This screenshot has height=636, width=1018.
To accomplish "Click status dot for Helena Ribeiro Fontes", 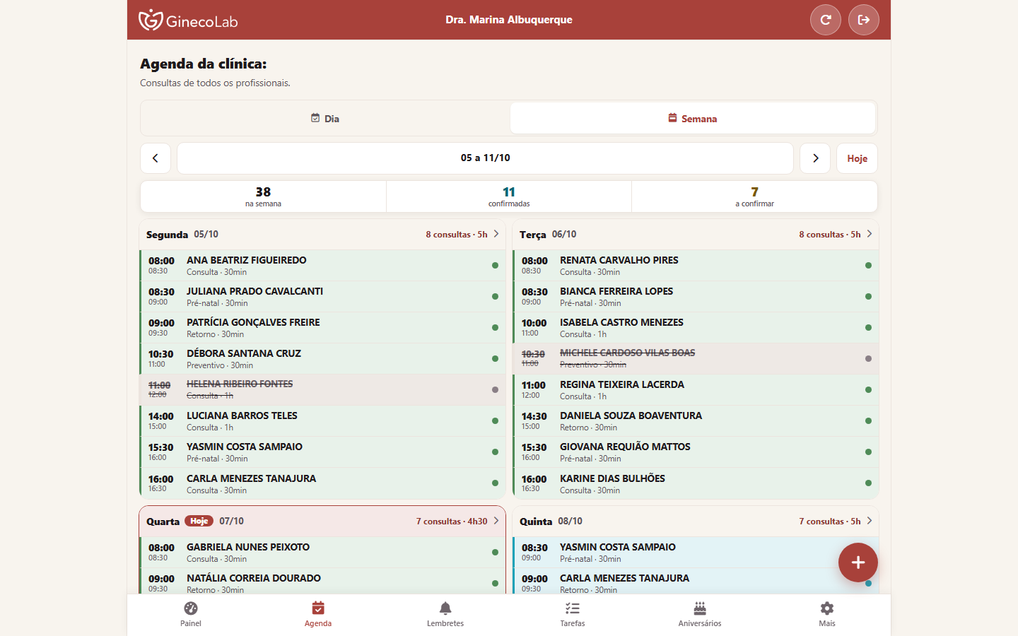I will (495, 390).
